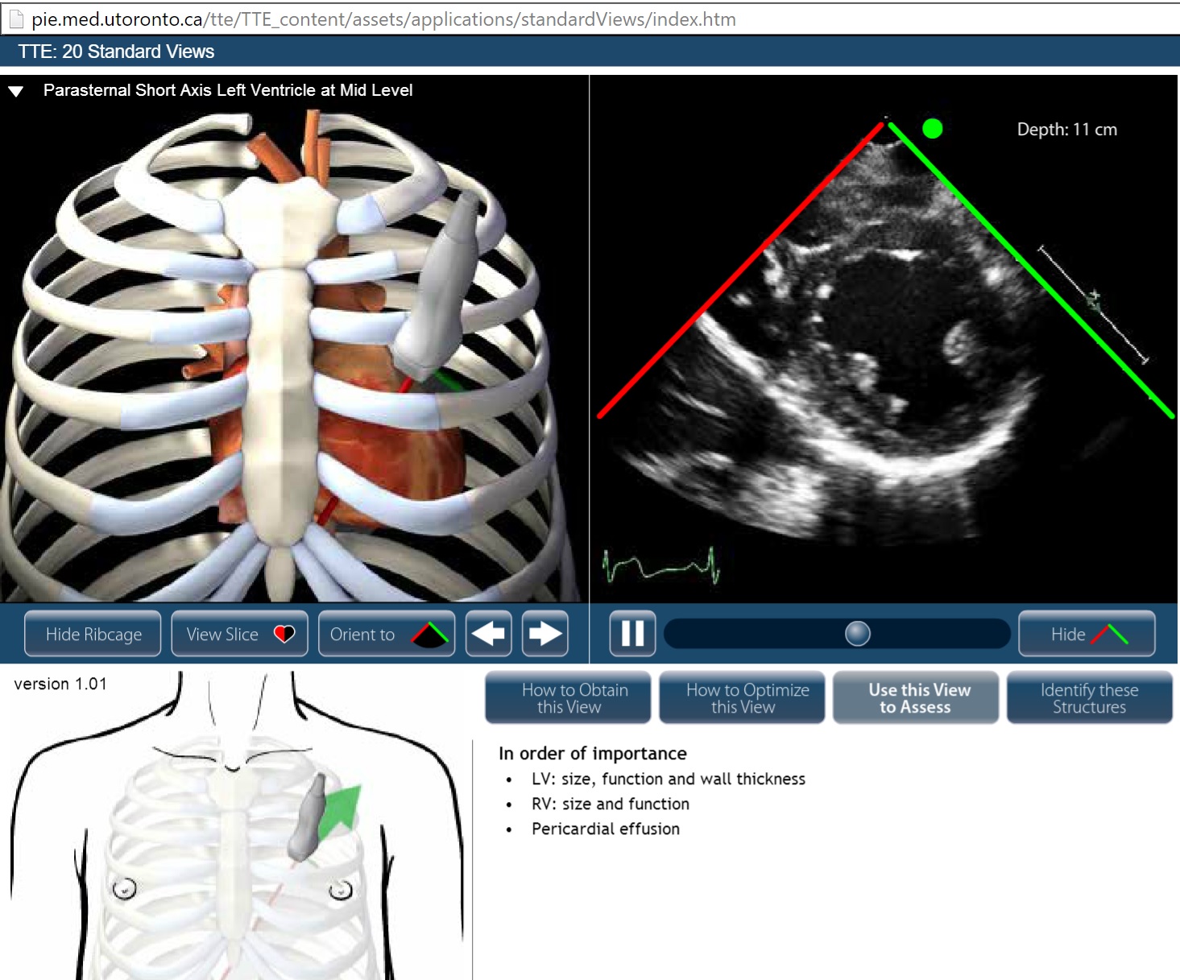This screenshot has height=980, width=1180.
Task: Click the 'version 1.01' label
Action: coord(60,684)
